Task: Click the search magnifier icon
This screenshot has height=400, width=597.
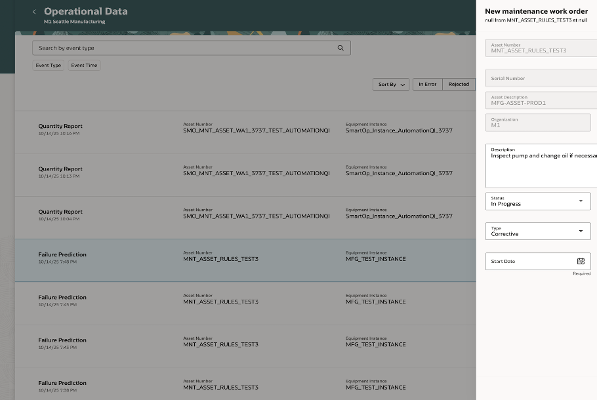Action: click(340, 48)
